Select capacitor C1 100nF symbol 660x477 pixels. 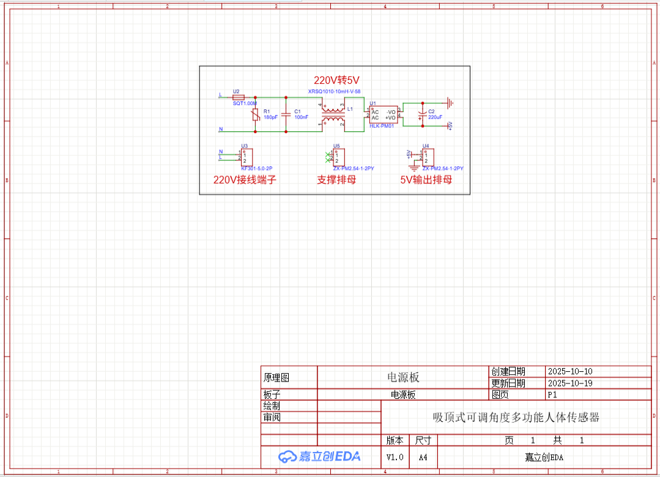[x=286, y=114]
